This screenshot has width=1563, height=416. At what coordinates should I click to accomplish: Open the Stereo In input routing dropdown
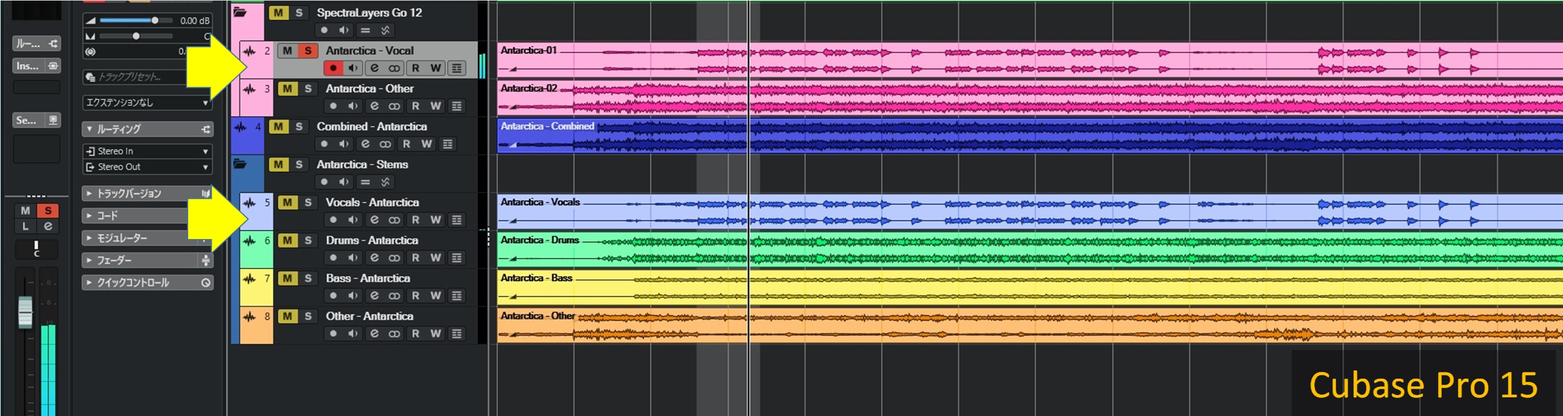point(147,151)
